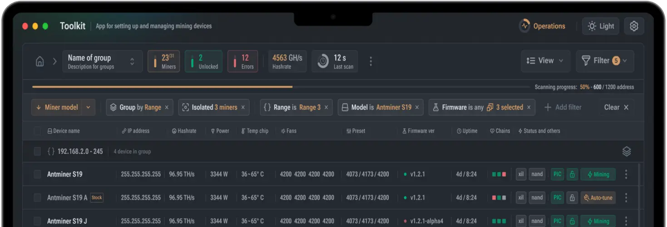Screen dimensions: 667x227
Task: Open the settings gear icon
Action: 634,26
